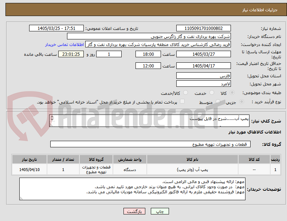Click the نام کالا column header
The height and width of the screenshot is (221, 287).
pos(192,159)
